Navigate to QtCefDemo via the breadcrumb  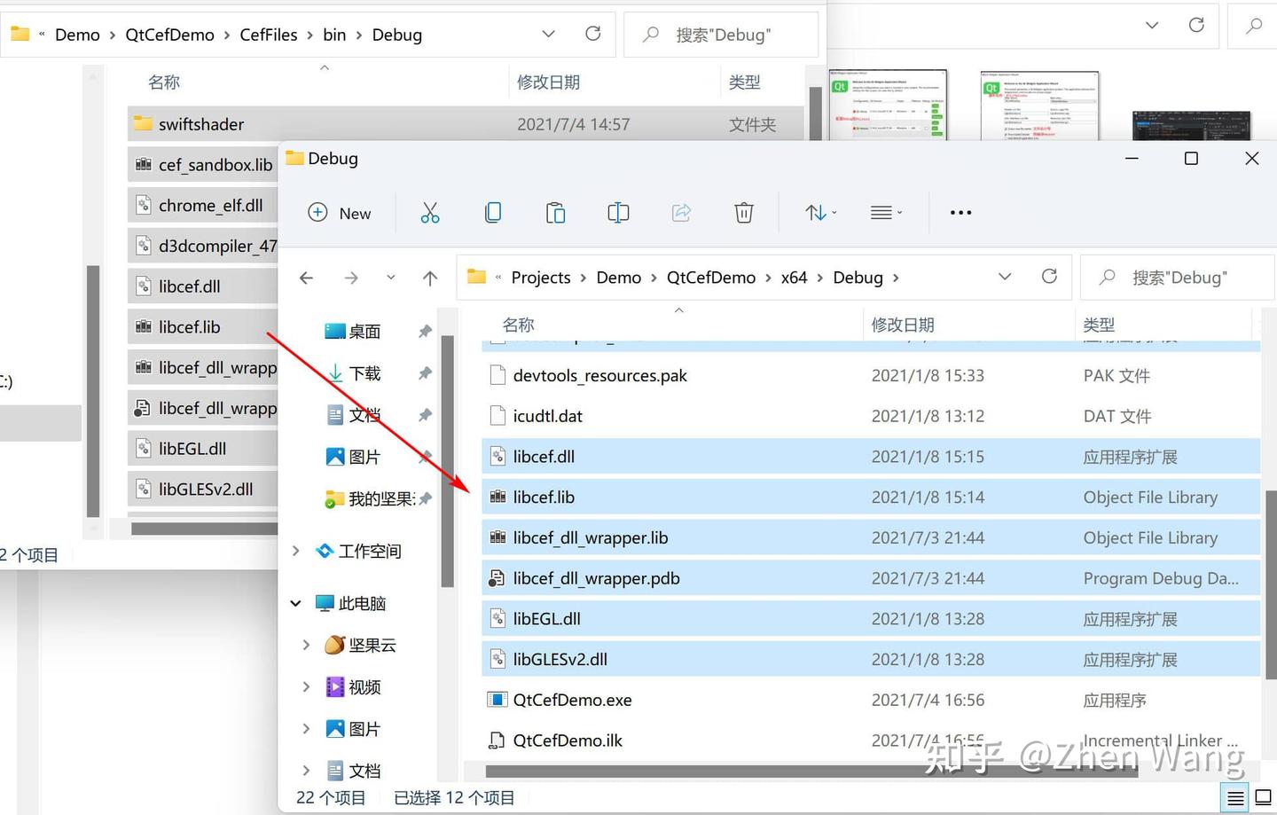(710, 277)
